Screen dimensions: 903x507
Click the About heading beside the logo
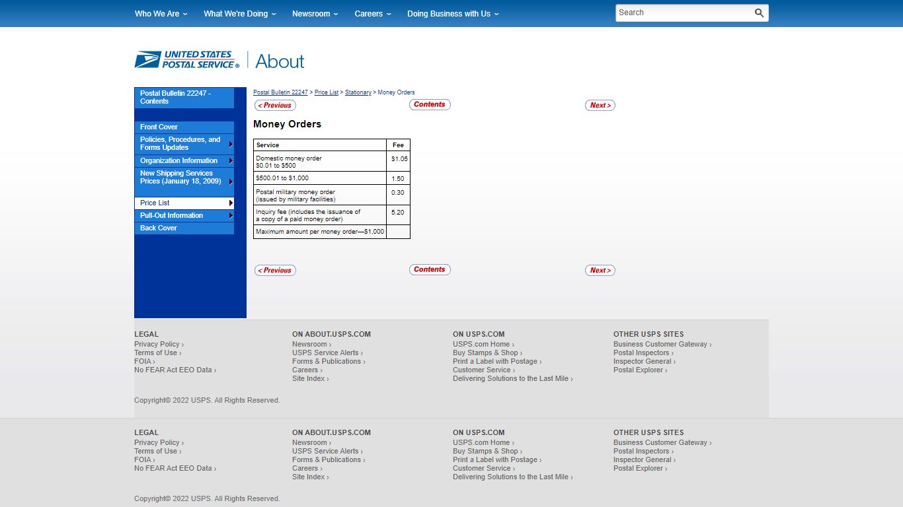point(280,61)
